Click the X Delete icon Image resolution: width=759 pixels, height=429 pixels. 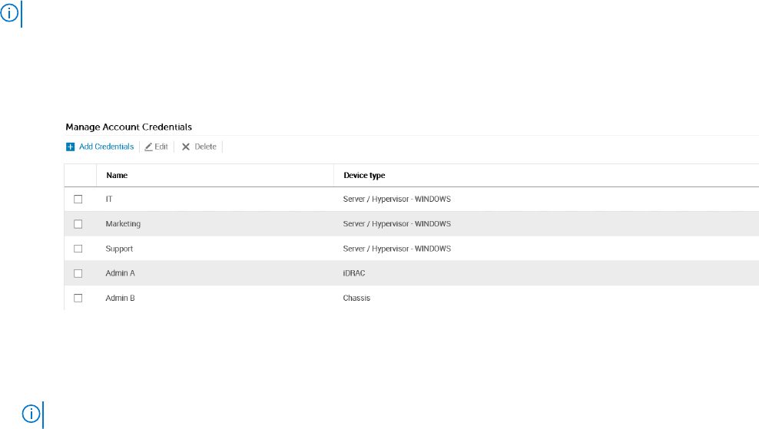(x=186, y=147)
